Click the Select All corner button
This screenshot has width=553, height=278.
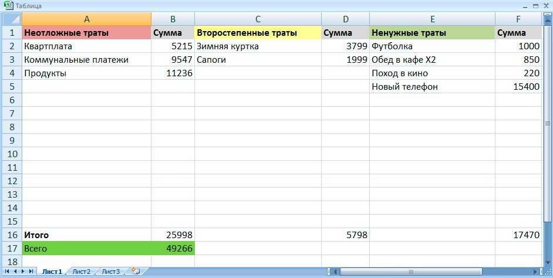11,19
